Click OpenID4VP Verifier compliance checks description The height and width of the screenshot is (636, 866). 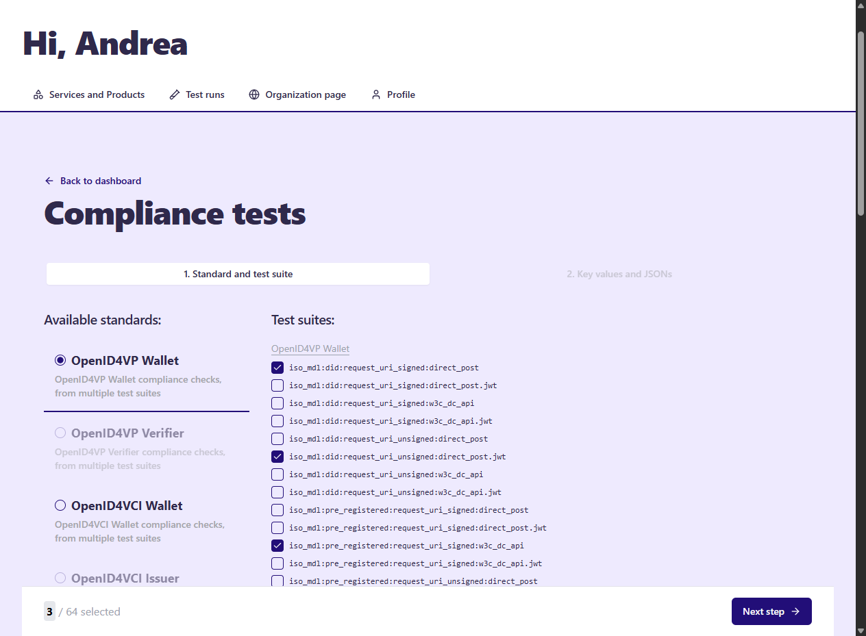[x=140, y=459]
